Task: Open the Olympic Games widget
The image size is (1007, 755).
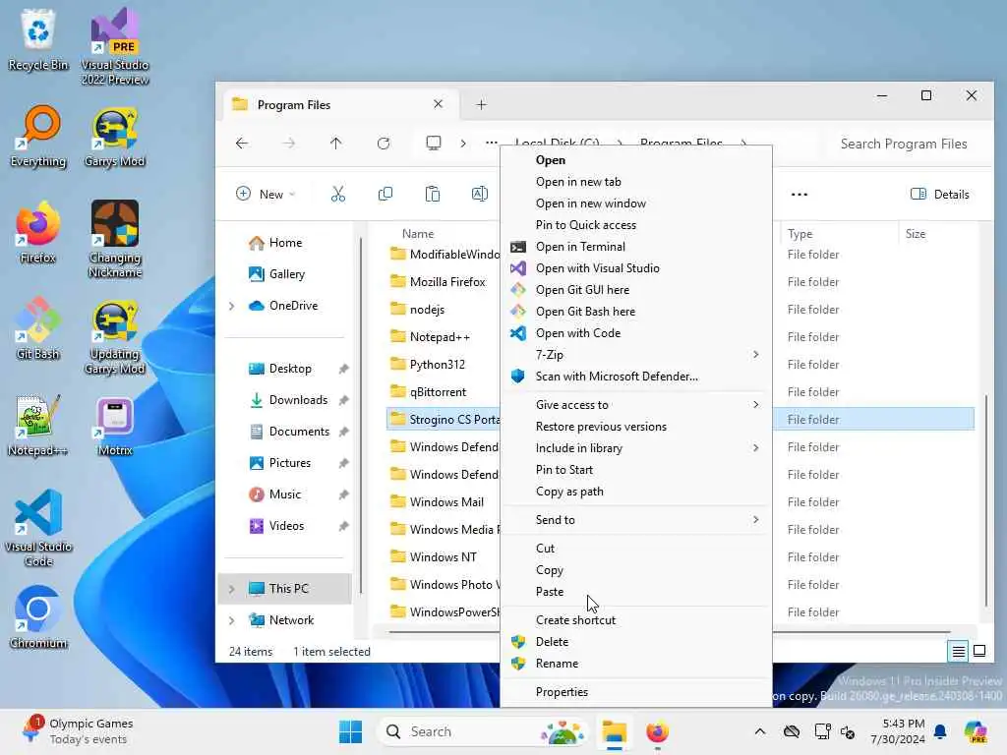Action: [x=79, y=731]
